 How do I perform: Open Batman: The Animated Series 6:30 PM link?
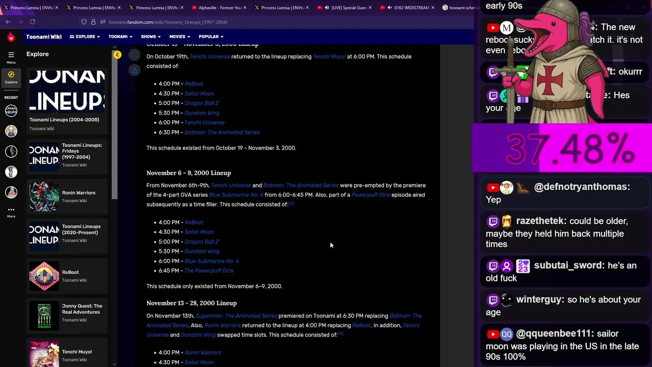coord(222,133)
